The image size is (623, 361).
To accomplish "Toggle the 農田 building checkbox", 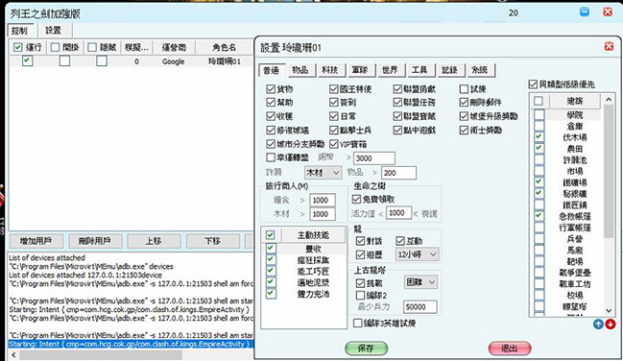I will pyautogui.click(x=539, y=148).
